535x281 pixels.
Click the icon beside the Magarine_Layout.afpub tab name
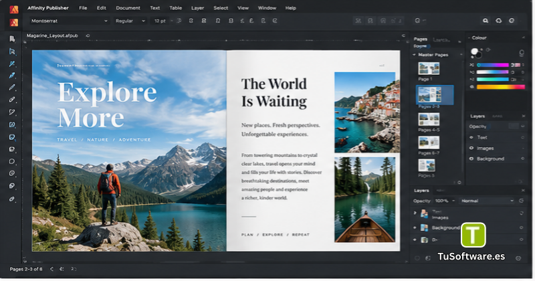point(88,35)
